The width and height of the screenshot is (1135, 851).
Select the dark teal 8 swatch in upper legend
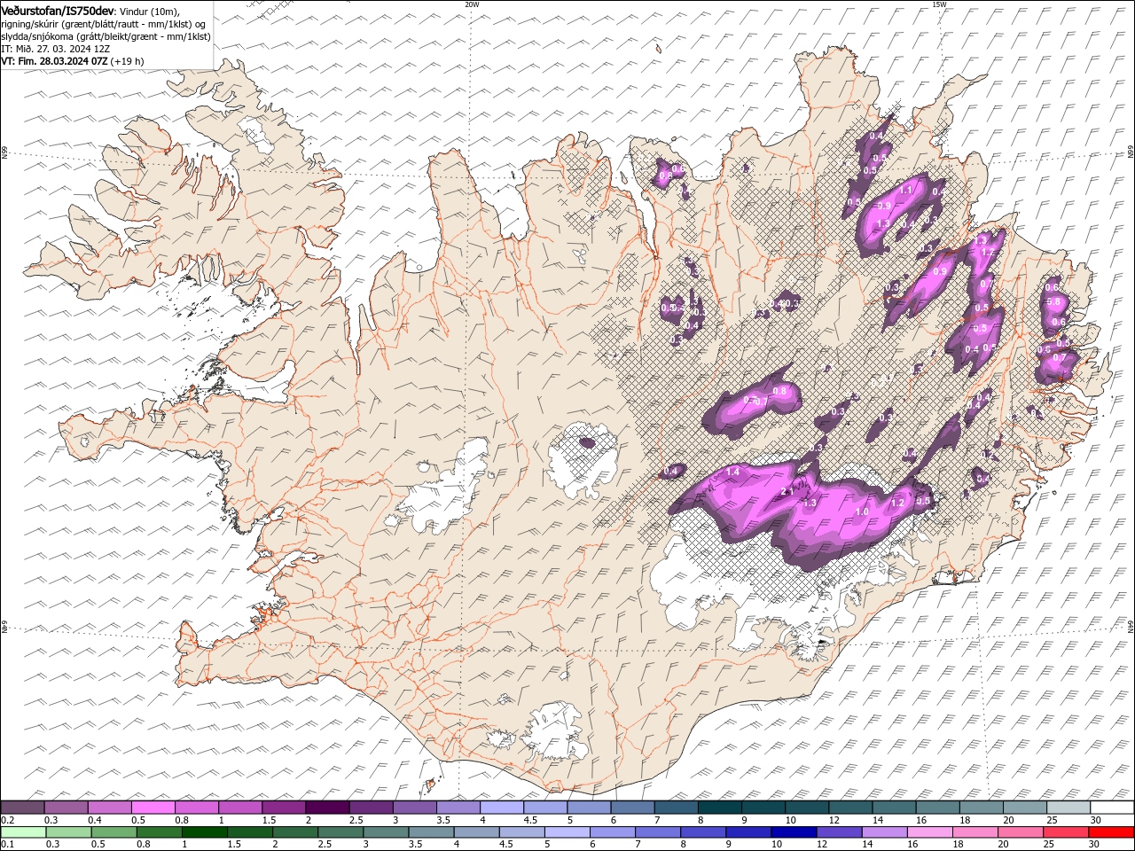pyautogui.click(x=720, y=808)
